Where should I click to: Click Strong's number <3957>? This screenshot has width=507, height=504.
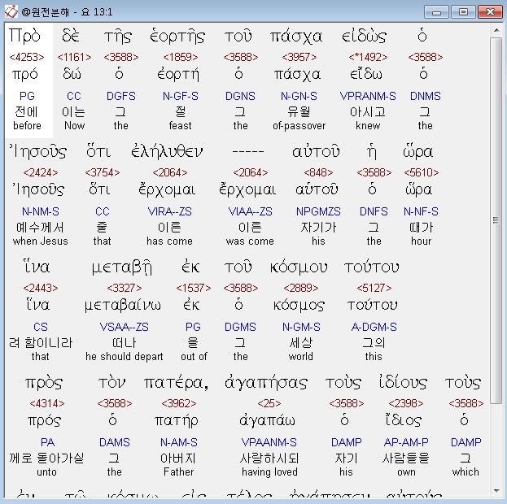click(299, 57)
